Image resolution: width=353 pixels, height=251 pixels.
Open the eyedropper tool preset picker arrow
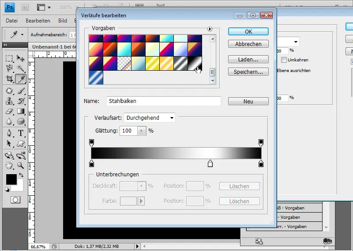[x=22, y=35]
